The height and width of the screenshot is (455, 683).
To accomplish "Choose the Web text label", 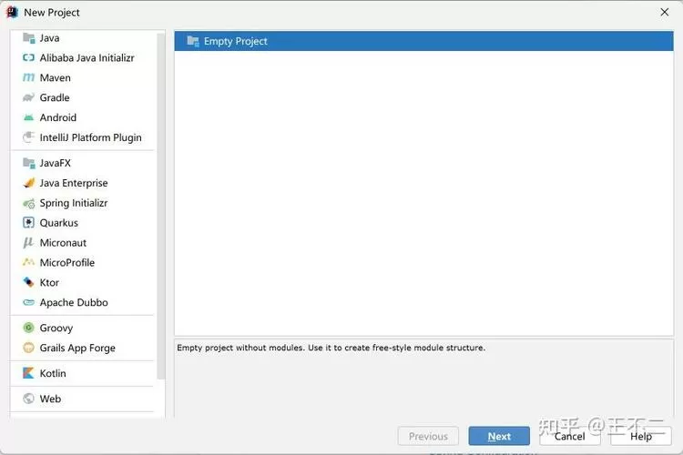I will pyautogui.click(x=50, y=399).
